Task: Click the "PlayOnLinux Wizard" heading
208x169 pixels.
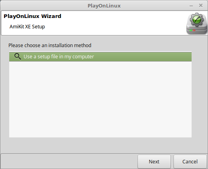Action: coord(32,16)
